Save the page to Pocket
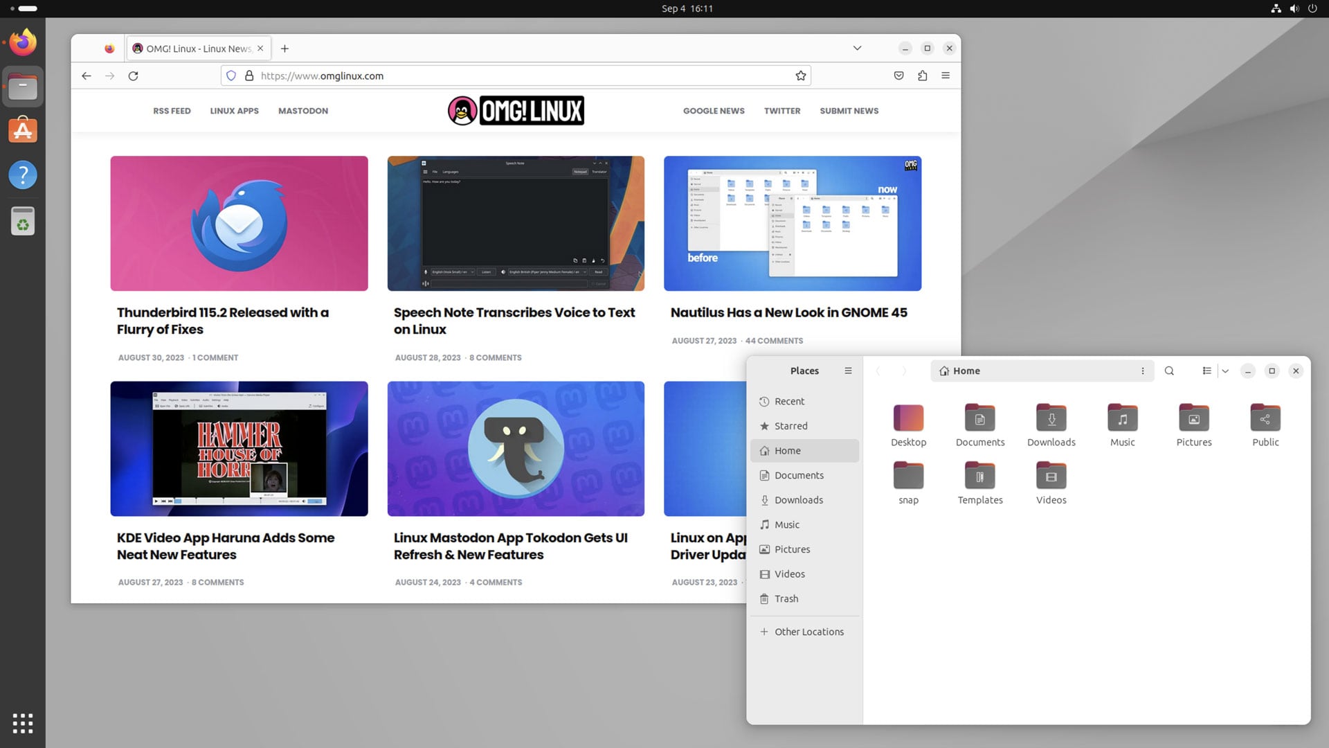This screenshot has width=1329, height=748. point(898,75)
